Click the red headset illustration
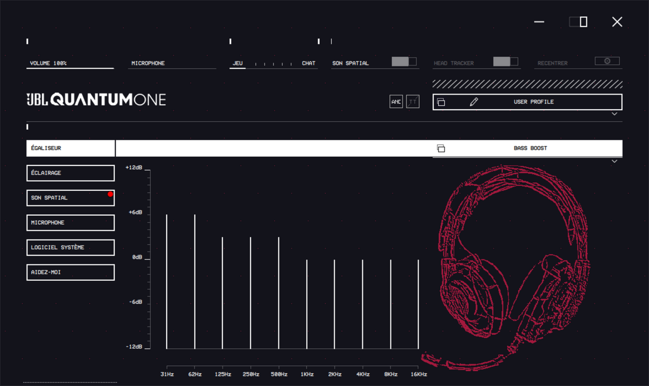The height and width of the screenshot is (386, 649). (x=506, y=268)
